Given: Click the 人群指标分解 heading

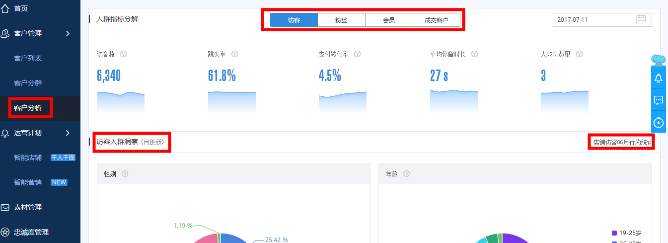Looking at the screenshot, I should (117, 19).
